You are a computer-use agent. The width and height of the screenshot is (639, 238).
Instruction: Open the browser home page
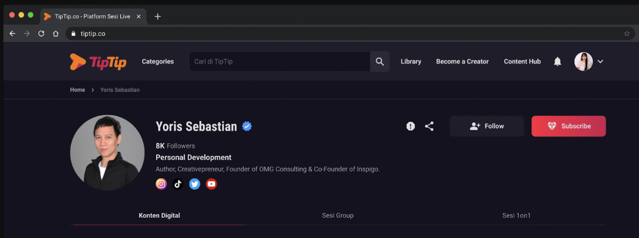(55, 34)
